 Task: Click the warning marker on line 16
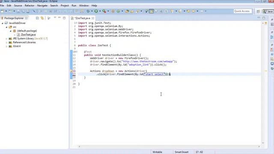71,71
